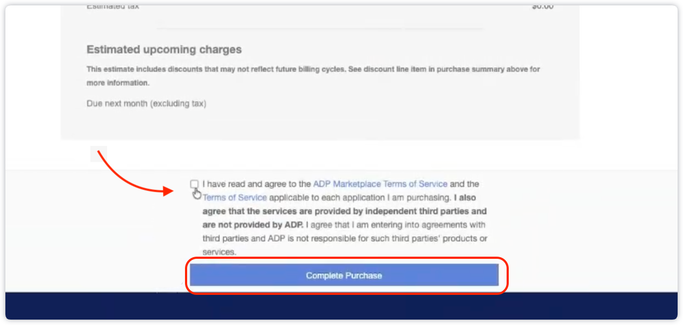Click the red curved arrow annotation

click(x=129, y=178)
